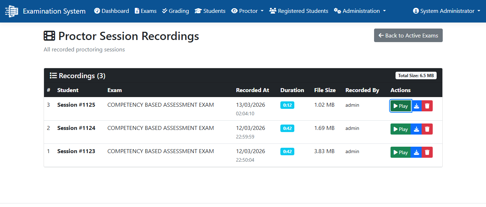The width and height of the screenshot is (486, 207).
Task: Click the Recorded By column header
Action: pyautogui.click(x=362, y=90)
